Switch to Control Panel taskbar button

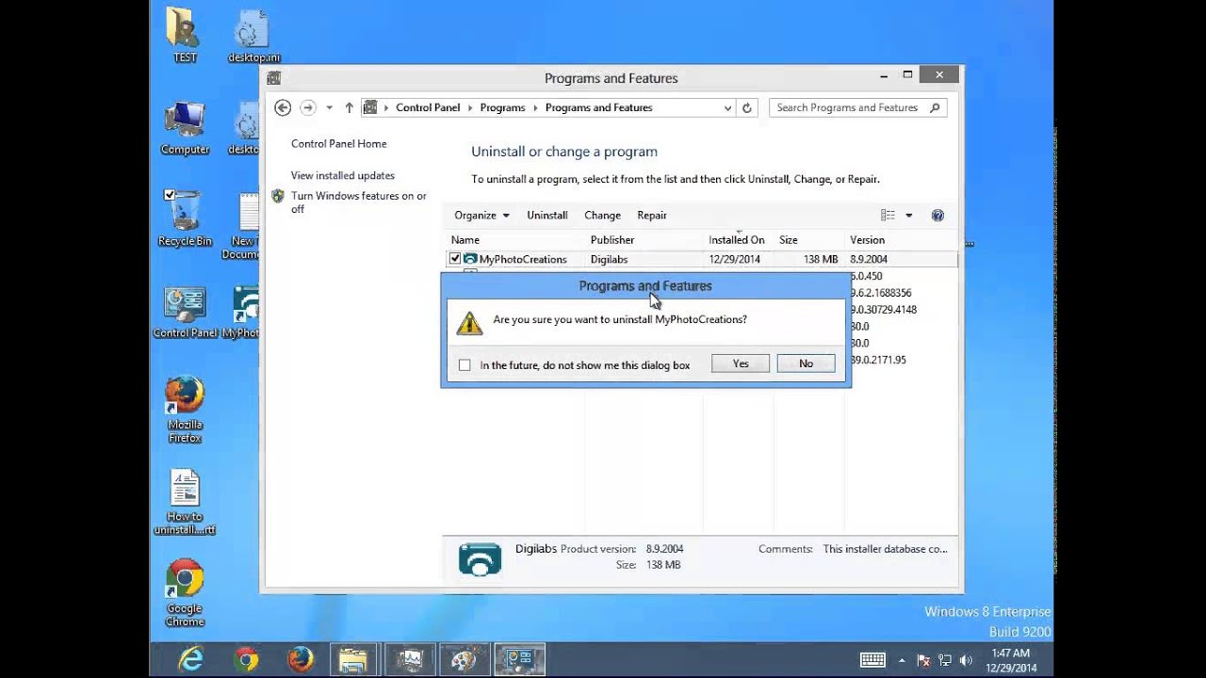(519, 660)
